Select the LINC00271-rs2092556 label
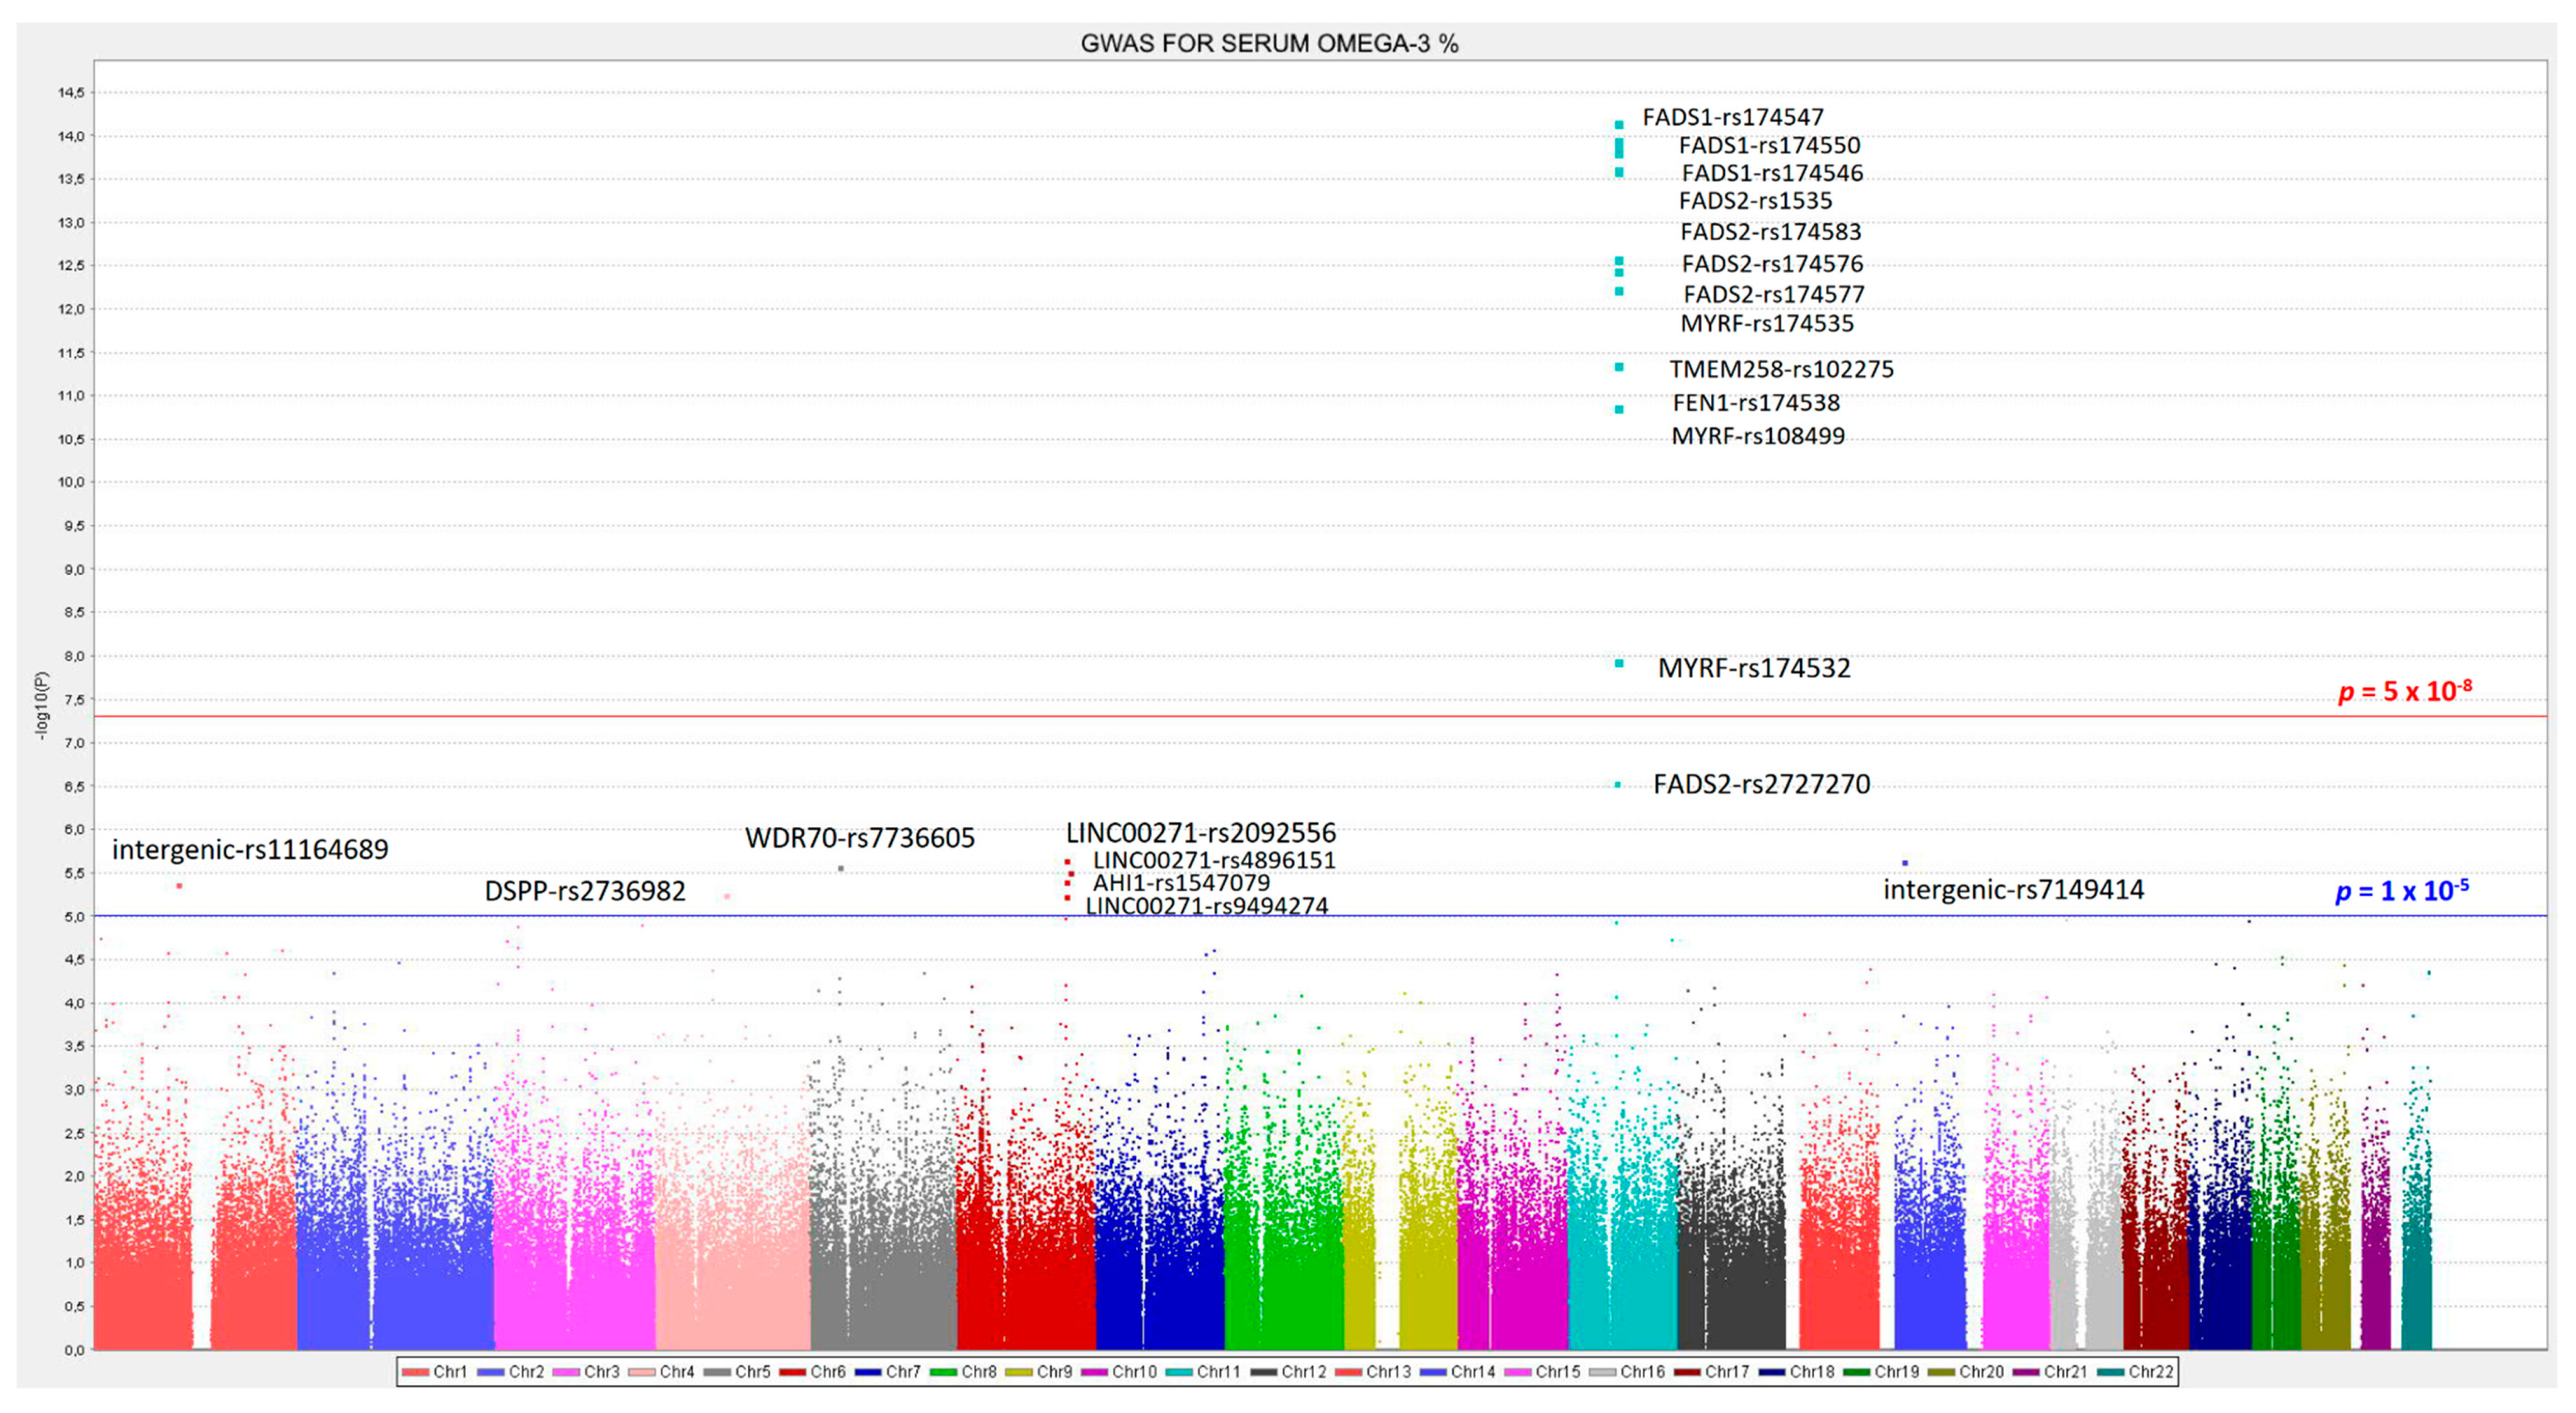The width and height of the screenshot is (2576, 1413). click(1200, 832)
